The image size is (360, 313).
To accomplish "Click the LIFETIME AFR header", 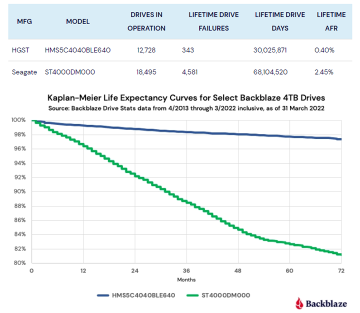I will (x=331, y=21).
